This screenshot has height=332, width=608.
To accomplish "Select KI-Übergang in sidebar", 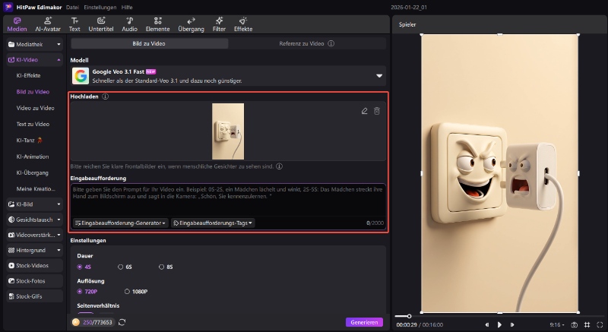I will [x=32, y=172].
